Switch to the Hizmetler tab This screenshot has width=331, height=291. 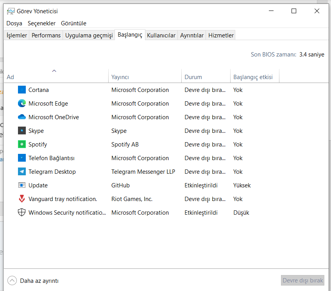[x=221, y=35]
